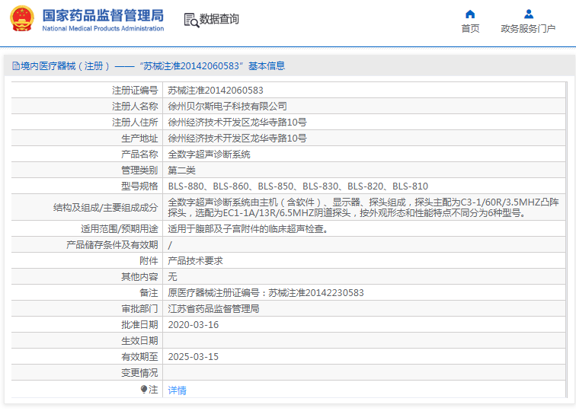
Task: Open the 首页 navigation label
Action: 470,29
